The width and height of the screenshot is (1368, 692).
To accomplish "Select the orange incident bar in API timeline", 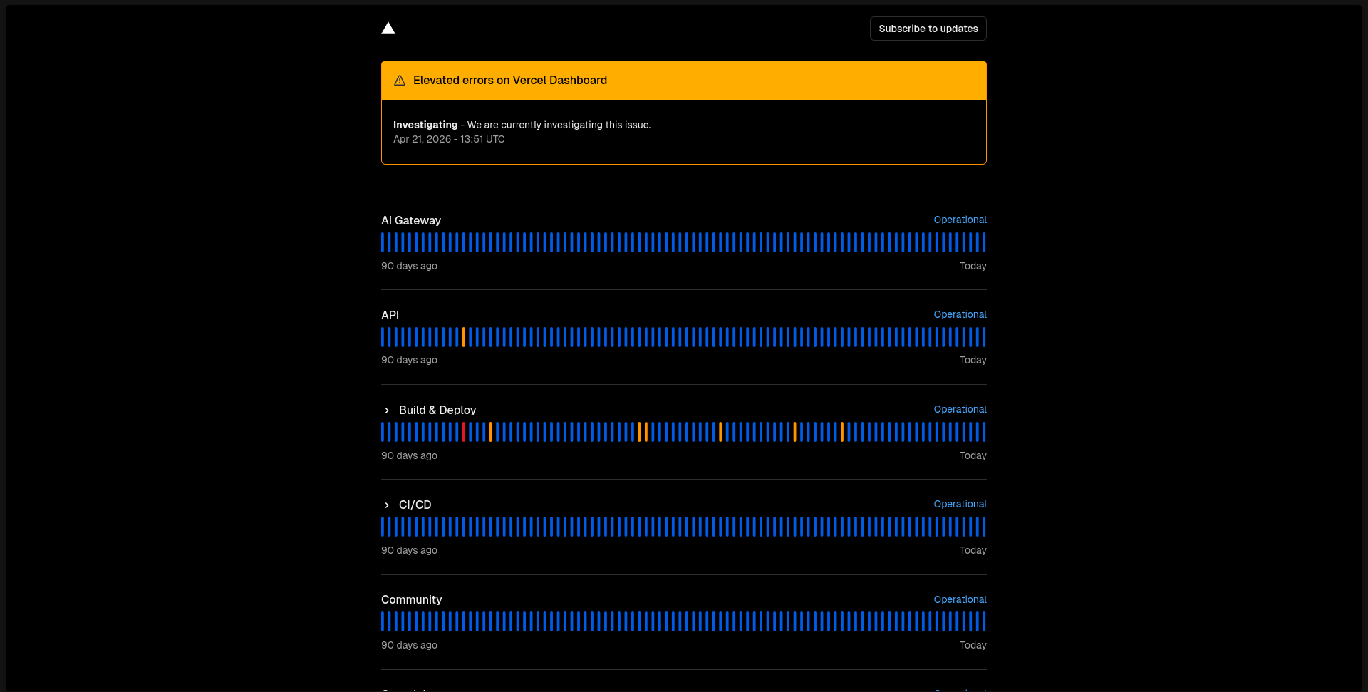I will [x=464, y=337].
